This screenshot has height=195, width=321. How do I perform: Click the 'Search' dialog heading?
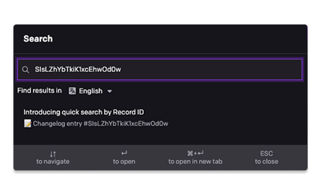pos(38,39)
